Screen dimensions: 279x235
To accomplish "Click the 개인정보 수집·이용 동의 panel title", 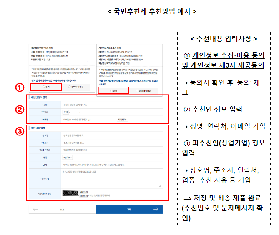I will click(x=42, y=48).
